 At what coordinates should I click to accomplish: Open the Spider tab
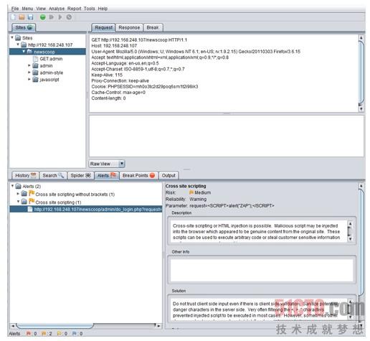81,175
